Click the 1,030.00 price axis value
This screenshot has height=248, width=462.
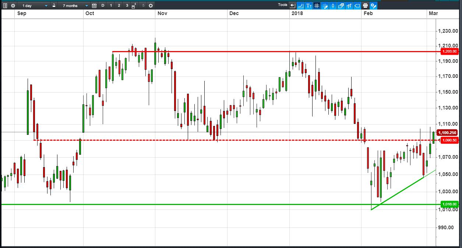tap(448, 191)
